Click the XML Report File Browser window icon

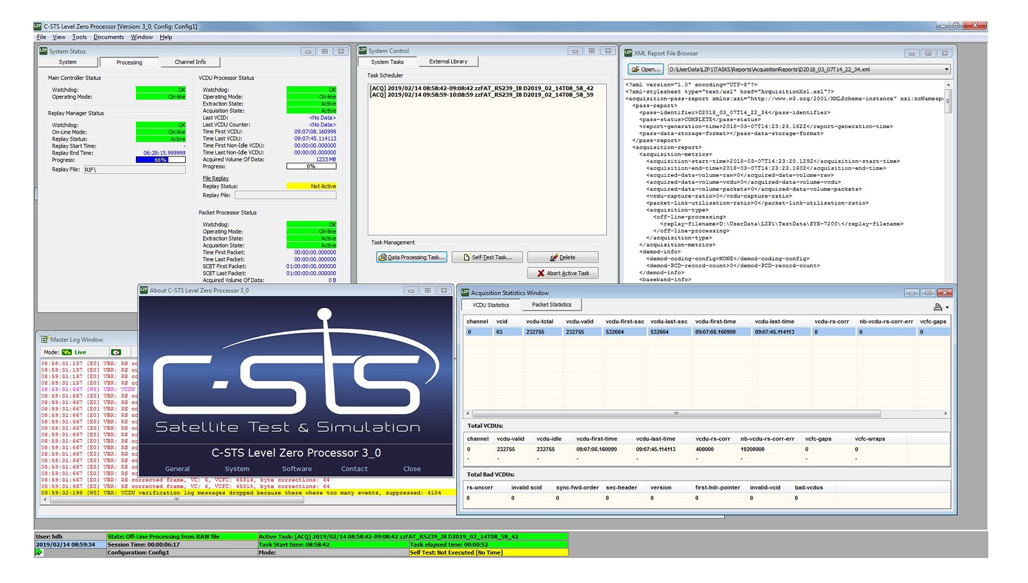628,53
